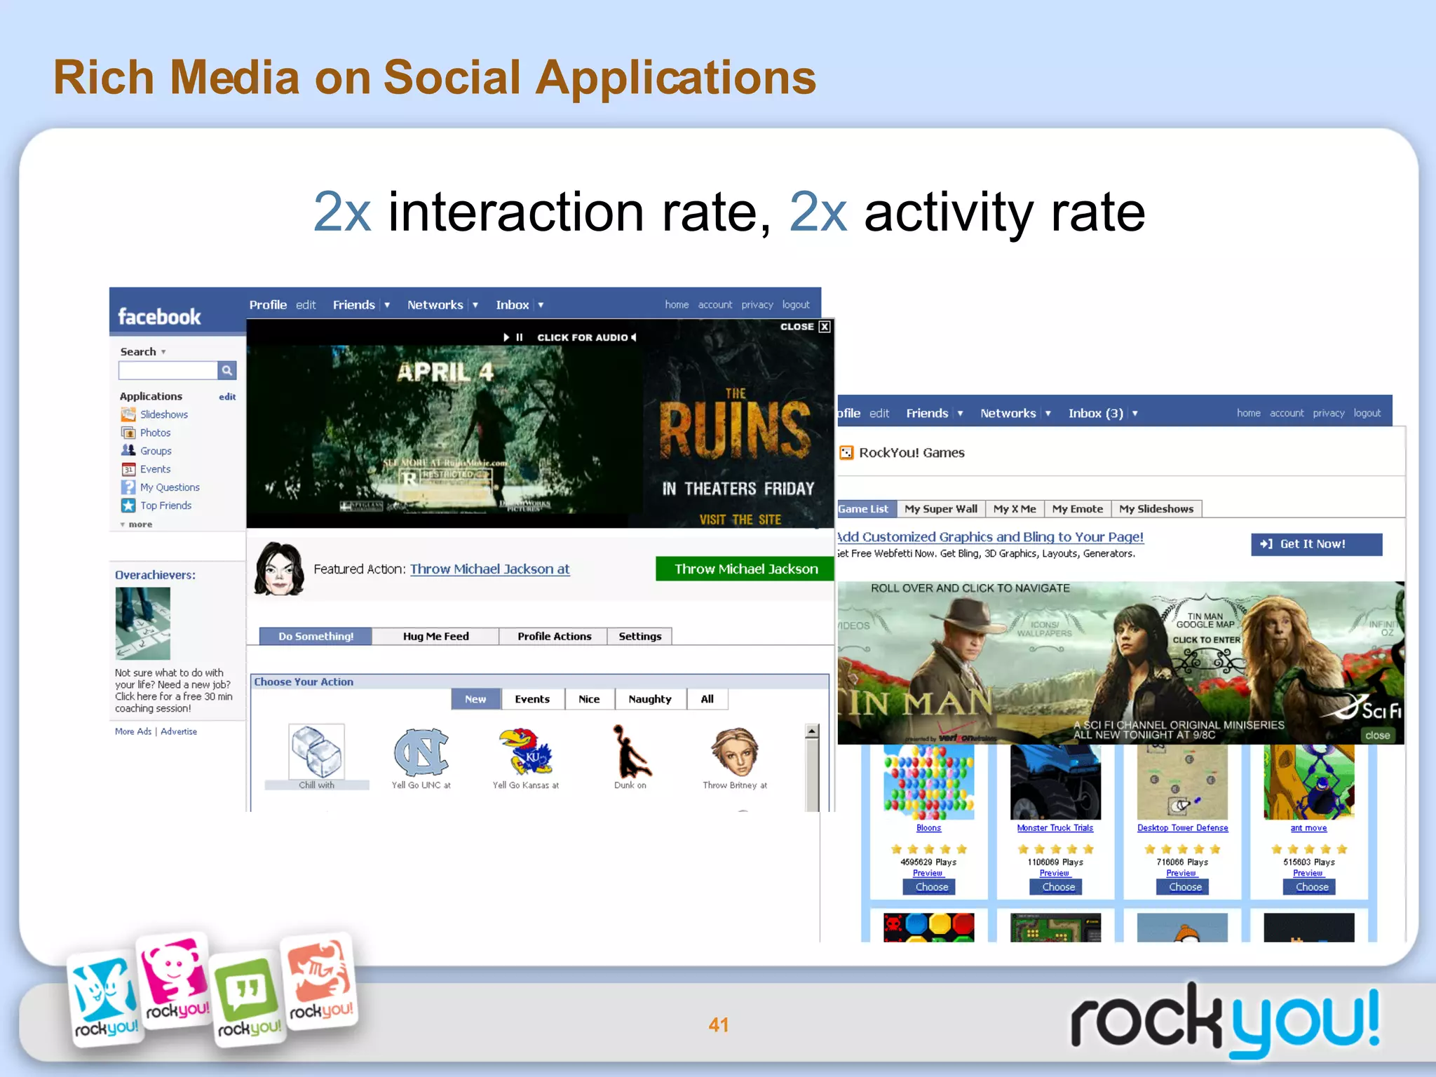The width and height of the screenshot is (1436, 1077).
Task: Switch to the Do Something! tab
Action: (316, 636)
